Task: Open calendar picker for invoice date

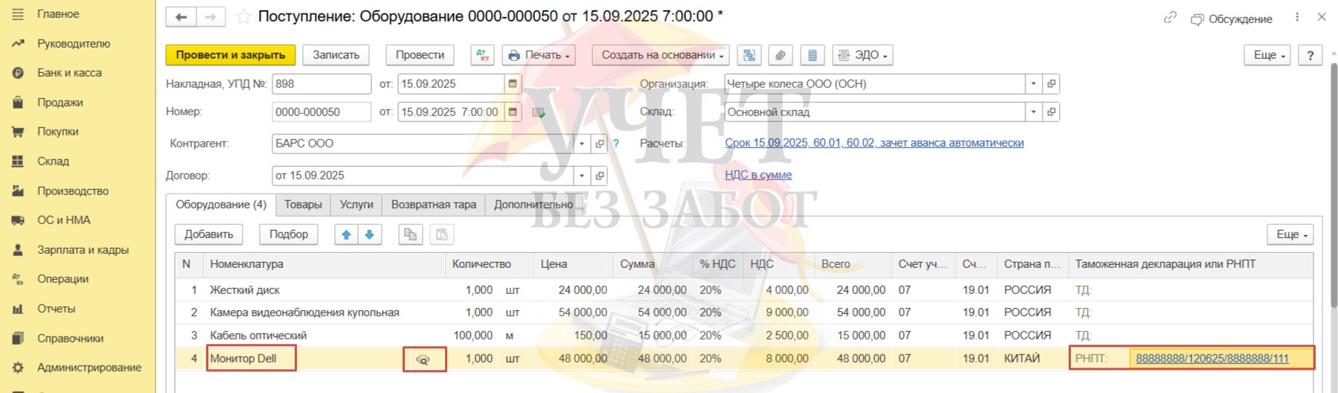Action: pos(513,84)
